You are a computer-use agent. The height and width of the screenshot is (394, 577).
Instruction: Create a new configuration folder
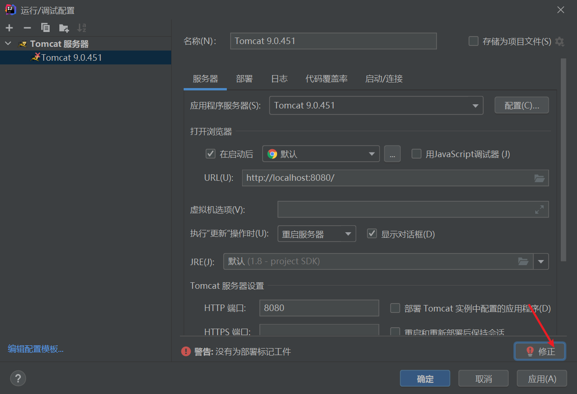click(64, 28)
